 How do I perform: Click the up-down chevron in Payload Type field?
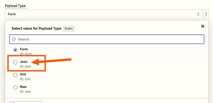198,14
